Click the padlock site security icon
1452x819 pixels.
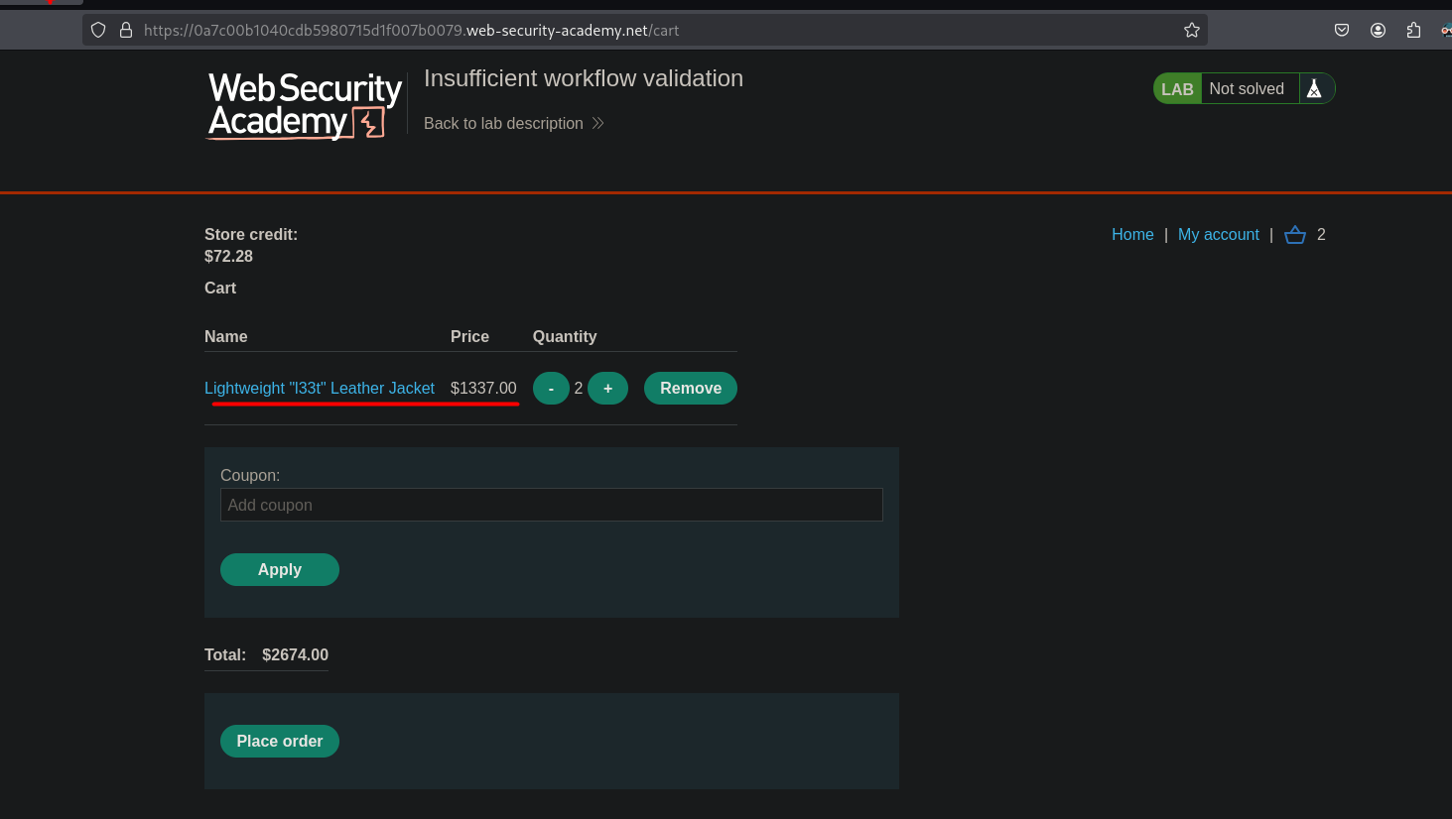pyautogui.click(x=126, y=31)
